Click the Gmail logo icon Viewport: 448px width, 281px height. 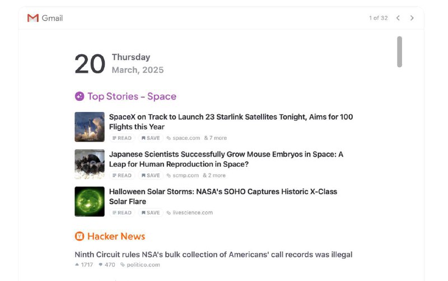32,18
